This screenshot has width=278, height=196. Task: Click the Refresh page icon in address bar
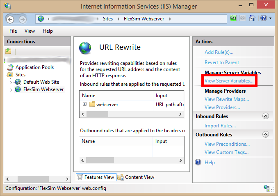[x=233, y=18]
